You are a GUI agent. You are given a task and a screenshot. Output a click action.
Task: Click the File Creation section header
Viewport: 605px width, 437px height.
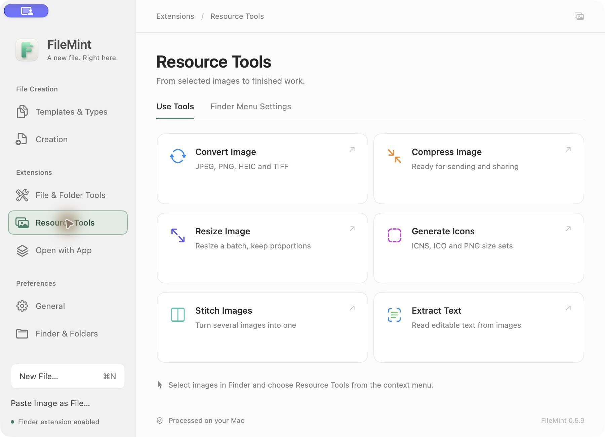point(37,89)
